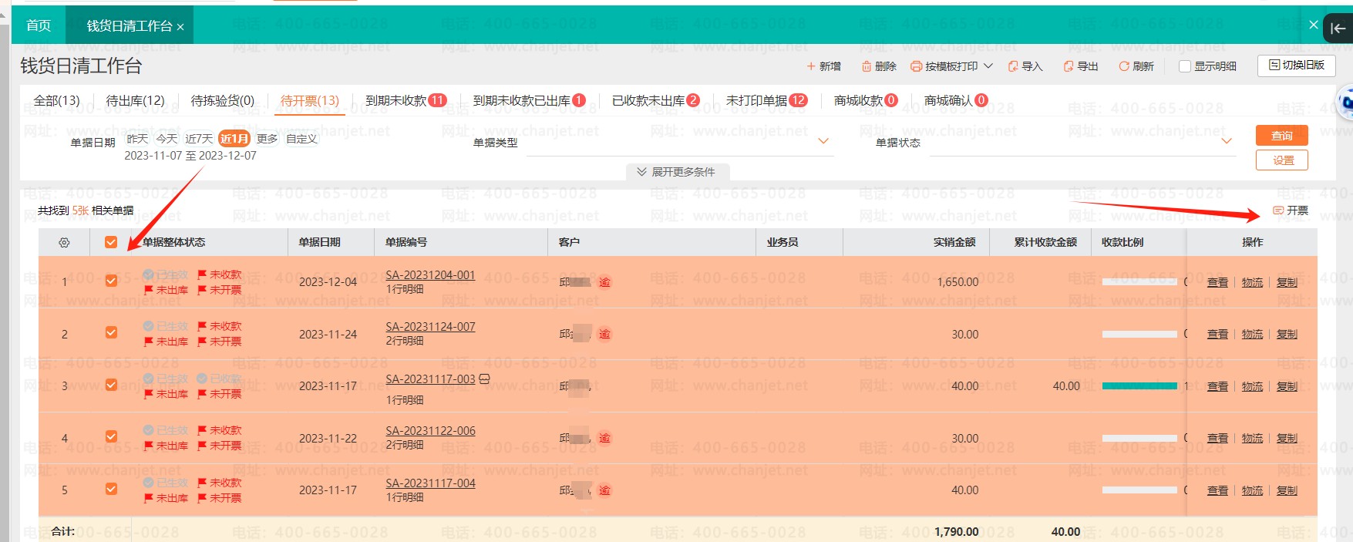The image size is (1353, 542).
Task: Switch to the 到期未收款 tab
Action: click(405, 100)
